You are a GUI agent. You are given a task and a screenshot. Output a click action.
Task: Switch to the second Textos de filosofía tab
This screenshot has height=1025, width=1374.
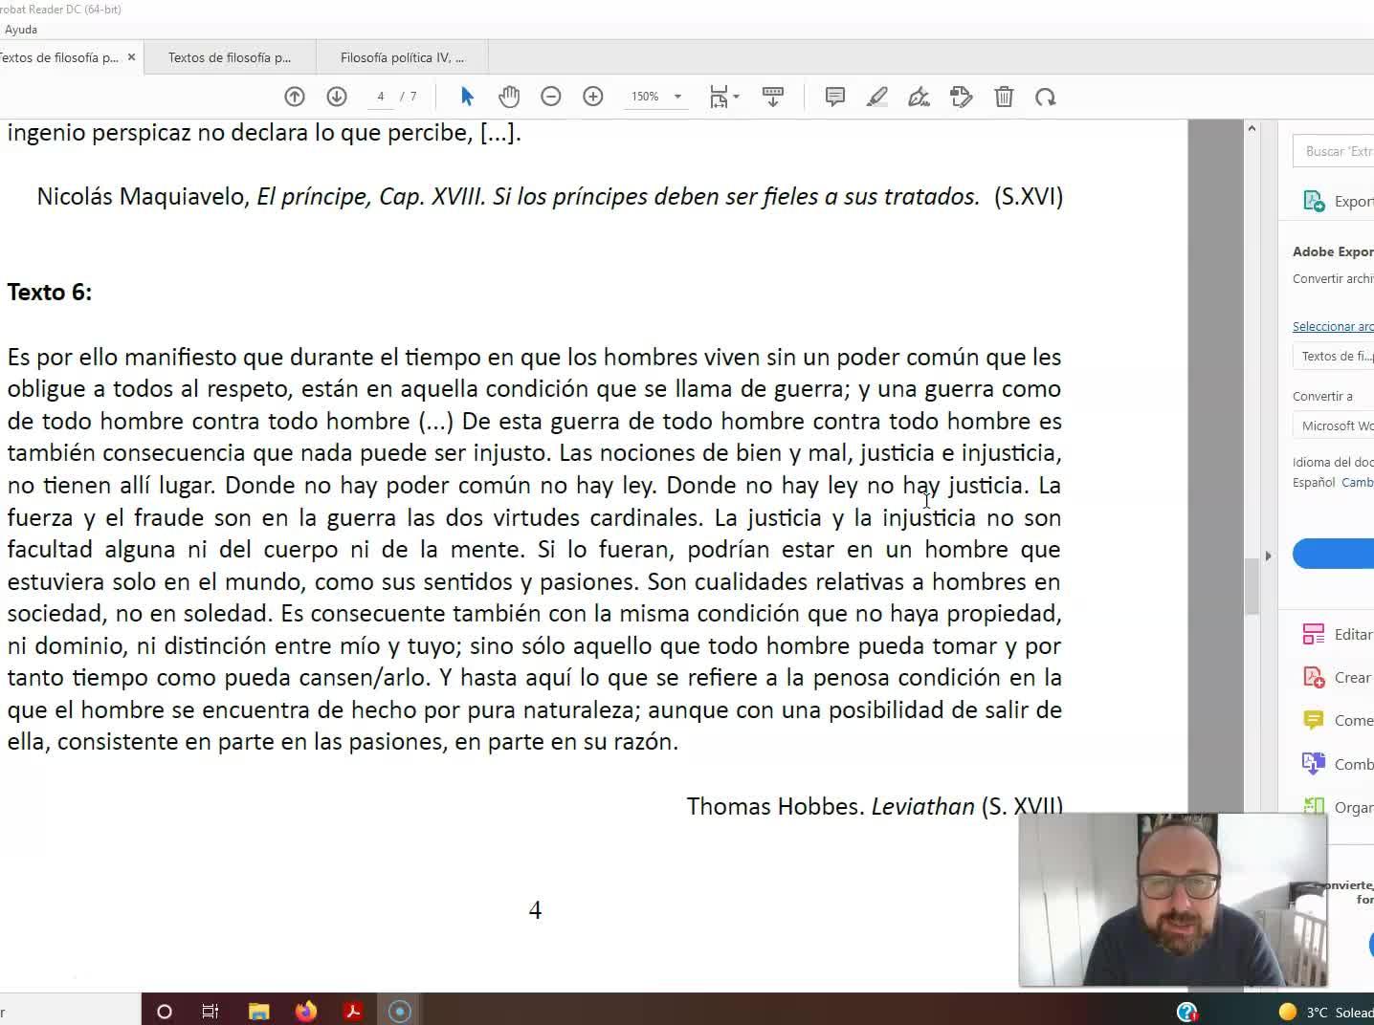230,57
